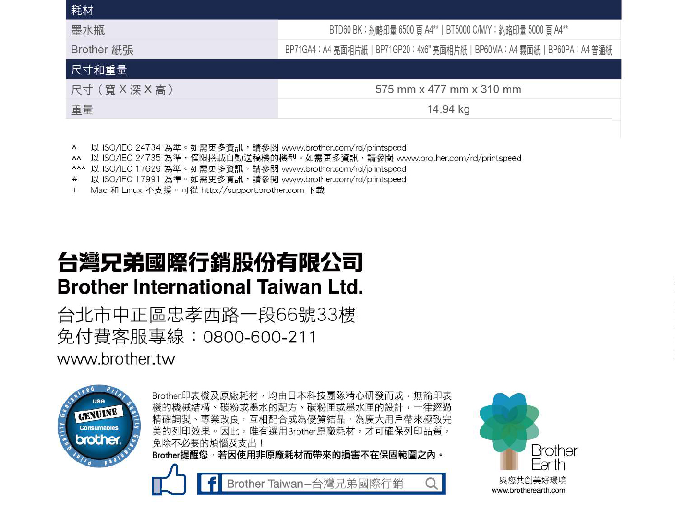The image size is (686, 521).
Task: Click the BP71GA4 paper types cell
Action: tap(449, 49)
